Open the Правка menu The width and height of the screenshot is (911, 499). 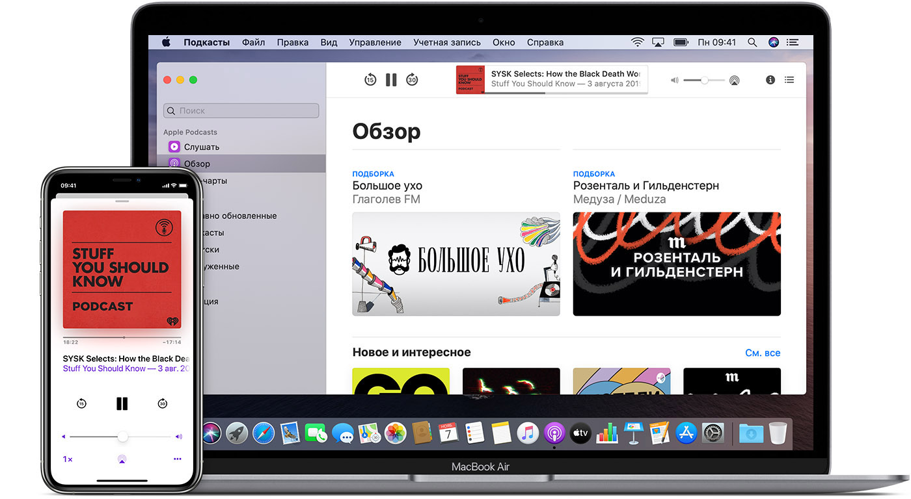pyautogui.click(x=293, y=42)
